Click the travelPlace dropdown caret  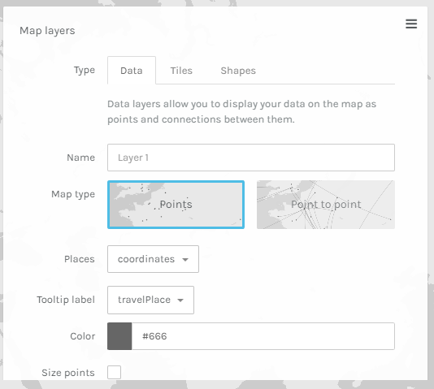pyautogui.click(x=180, y=300)
